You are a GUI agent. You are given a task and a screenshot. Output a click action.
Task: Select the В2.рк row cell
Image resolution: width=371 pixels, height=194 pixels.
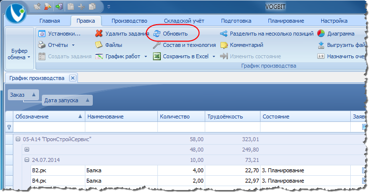pyautogui.click(x=58, y=170)
